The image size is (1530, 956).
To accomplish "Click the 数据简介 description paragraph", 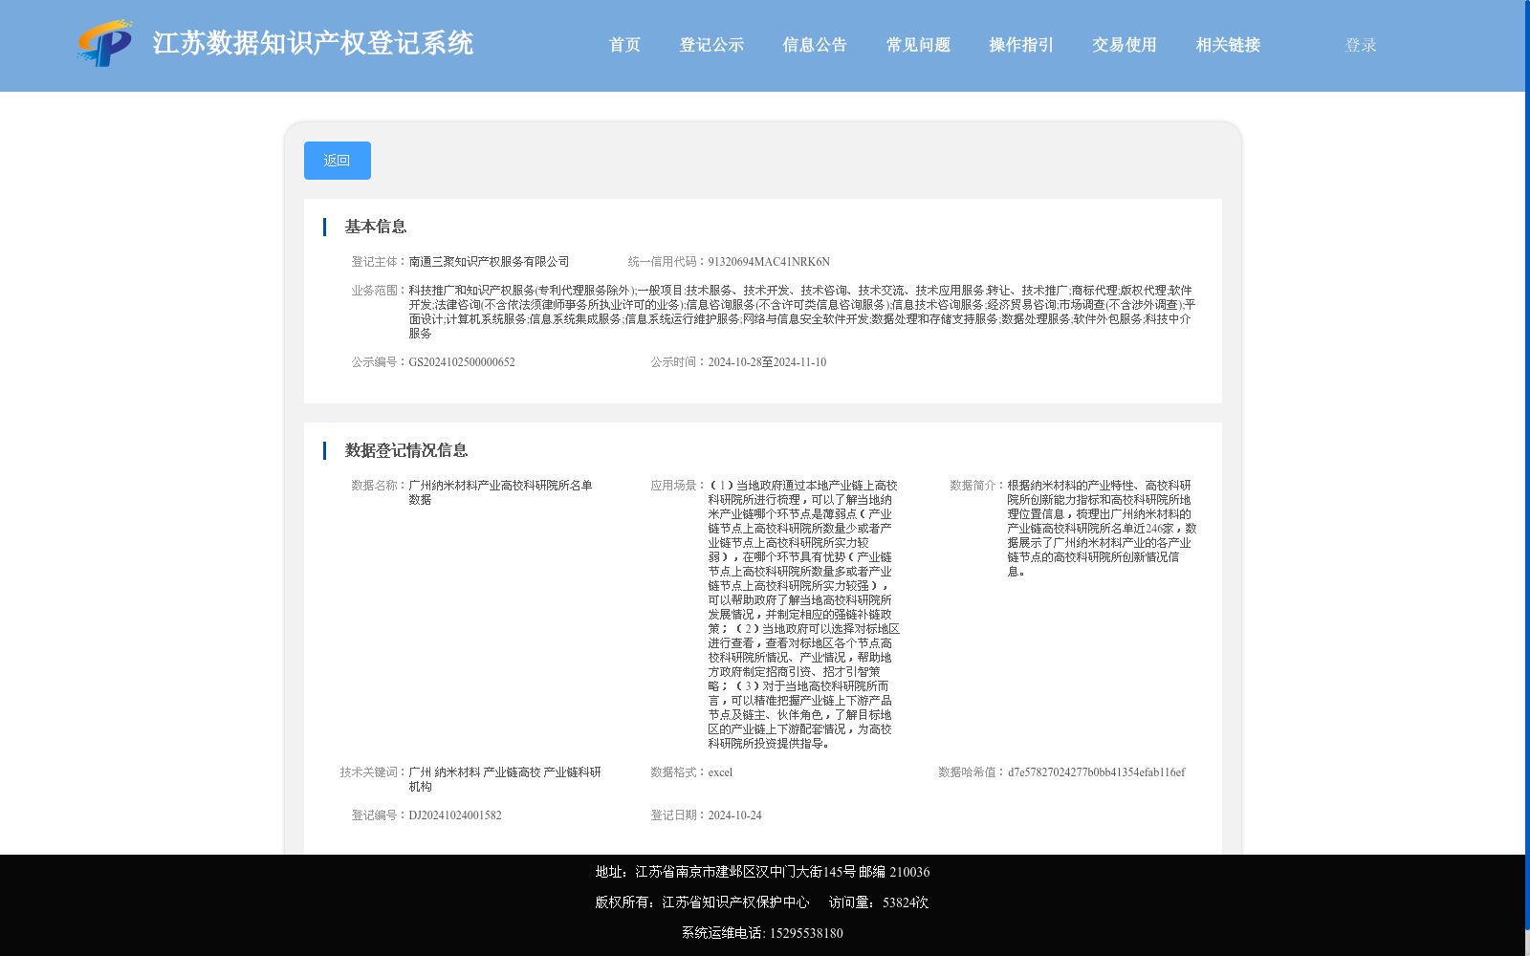I will [1102, 528].
